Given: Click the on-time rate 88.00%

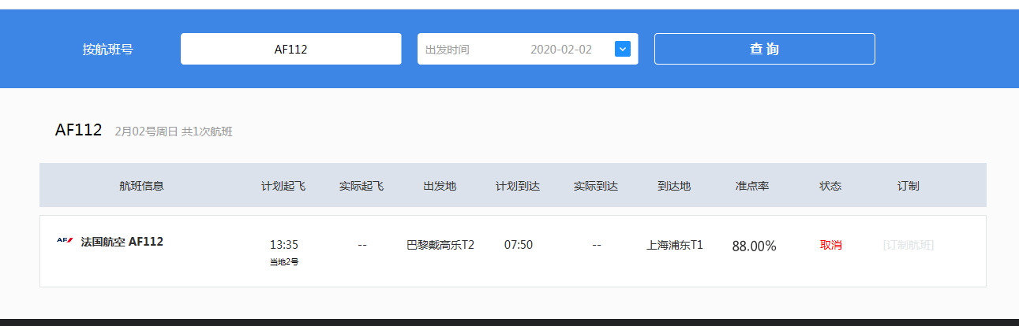Looking at the screenshot, I should [754, 246].
